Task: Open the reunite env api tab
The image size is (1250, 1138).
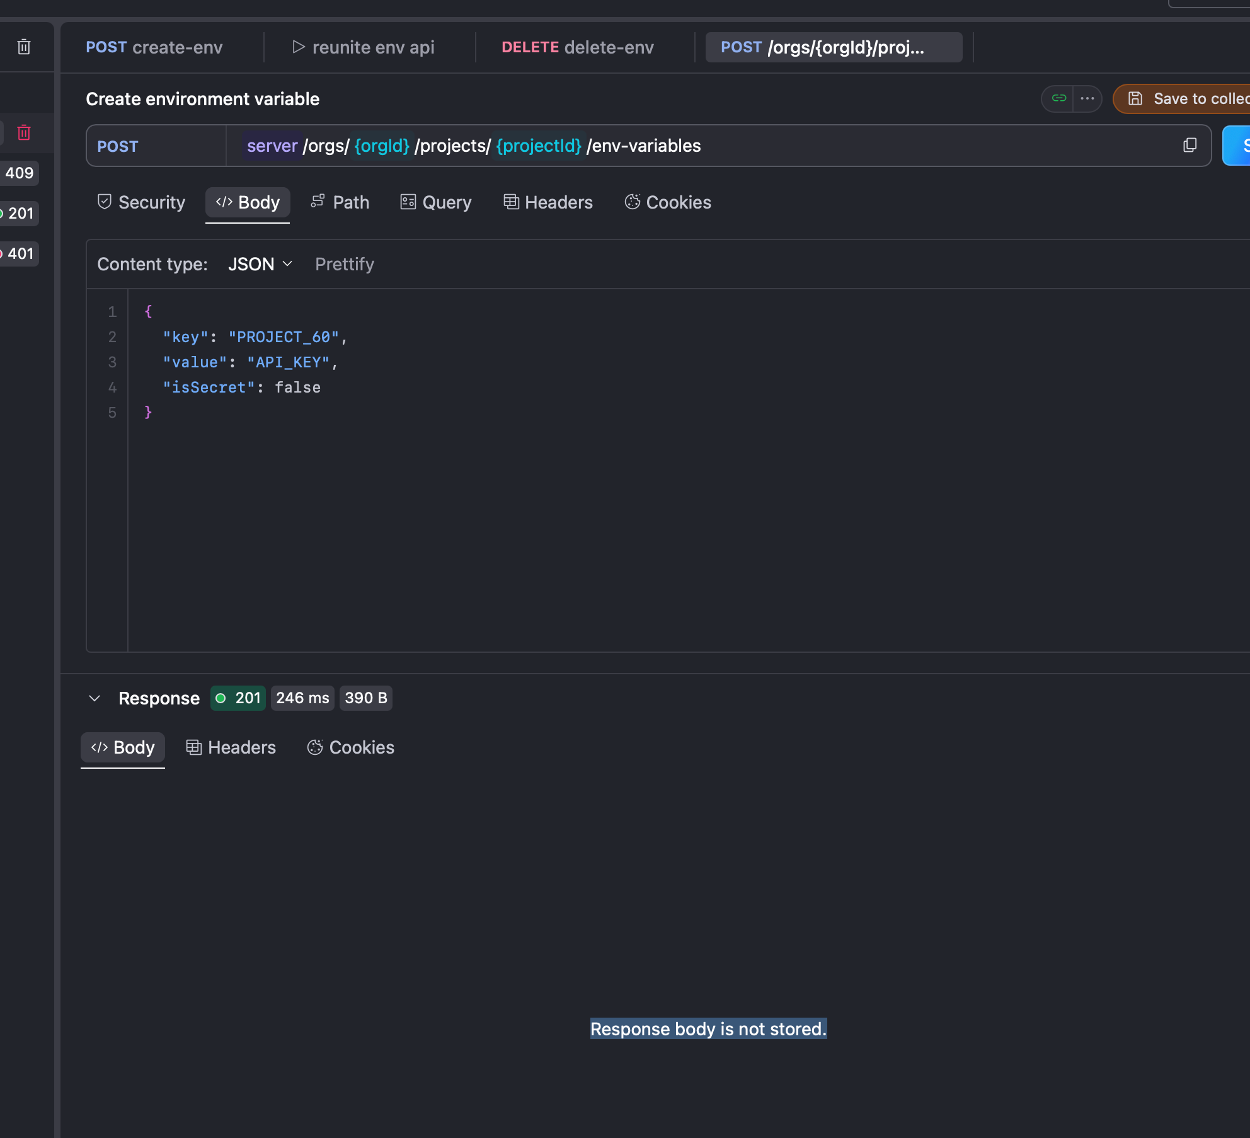Action: pyautogui.click(x=364, y=47)
